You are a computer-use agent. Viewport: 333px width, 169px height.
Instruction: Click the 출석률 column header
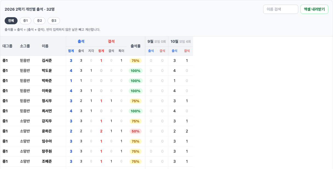pos(136,46)
